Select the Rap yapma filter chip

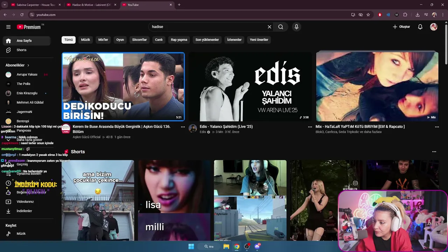pos(179,40)
